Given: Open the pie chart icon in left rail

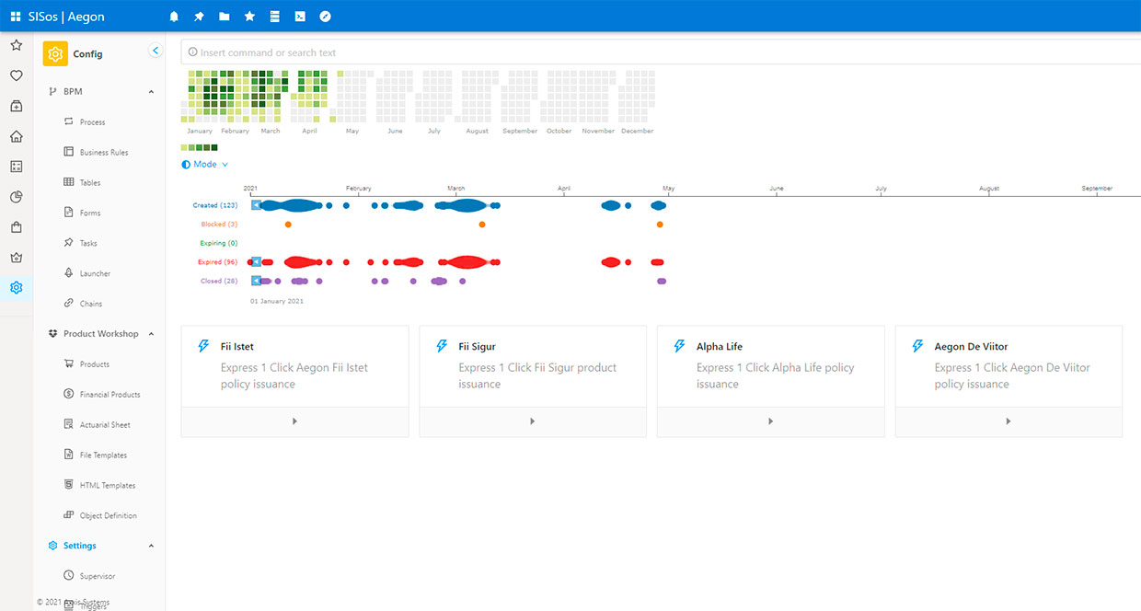Looking at the screenshot, I should (16, 197).
